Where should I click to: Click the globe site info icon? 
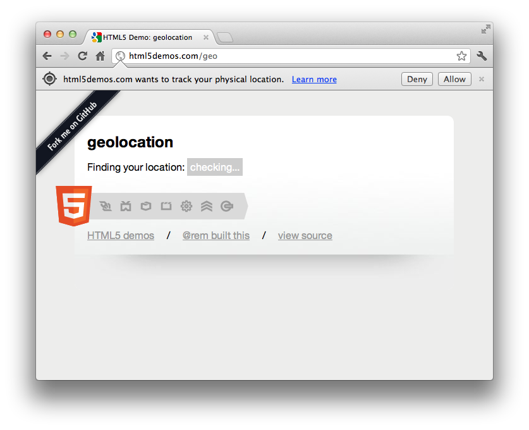[121, 56]
